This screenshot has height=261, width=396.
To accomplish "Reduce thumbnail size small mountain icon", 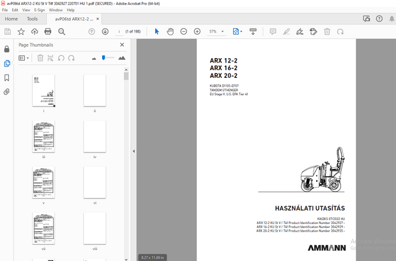I will [94, 59].
